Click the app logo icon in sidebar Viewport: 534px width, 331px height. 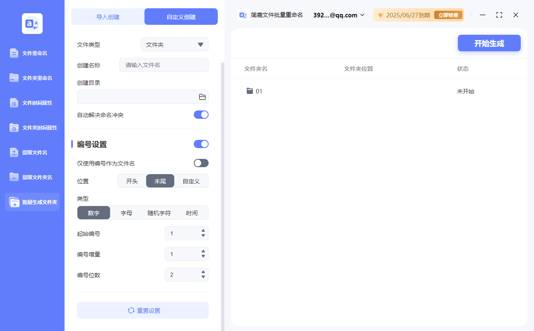point(32,24)
